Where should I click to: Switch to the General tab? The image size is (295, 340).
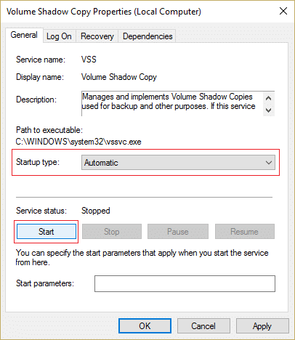pyautogui.click(x=24, y=36)
